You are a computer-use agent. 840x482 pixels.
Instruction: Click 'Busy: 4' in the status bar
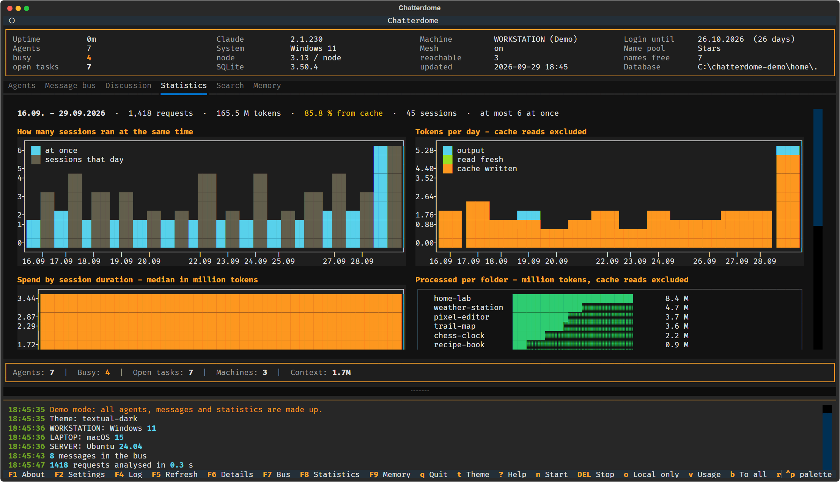click(94, 373)
